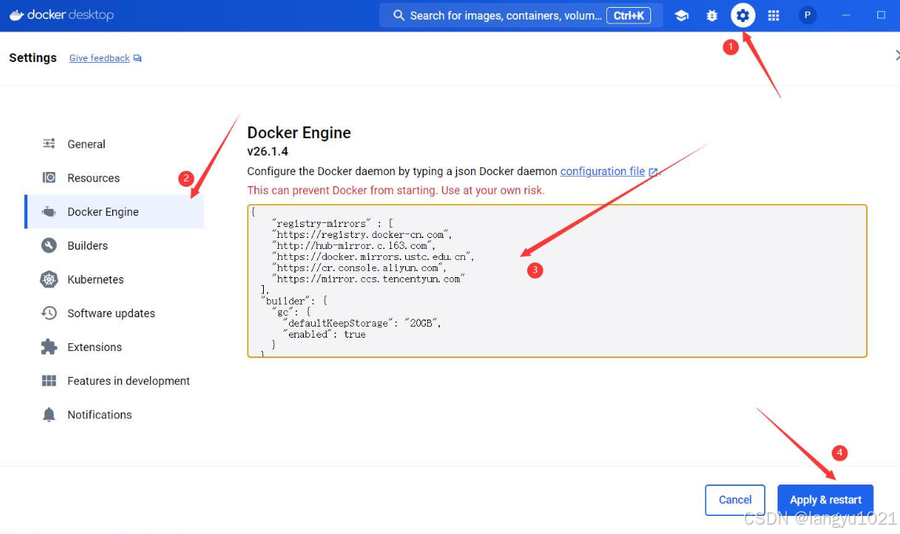Screen dimensions: 900x534
Task: Open the extensions grid icon in header
Action: click(x=773, y=16)
